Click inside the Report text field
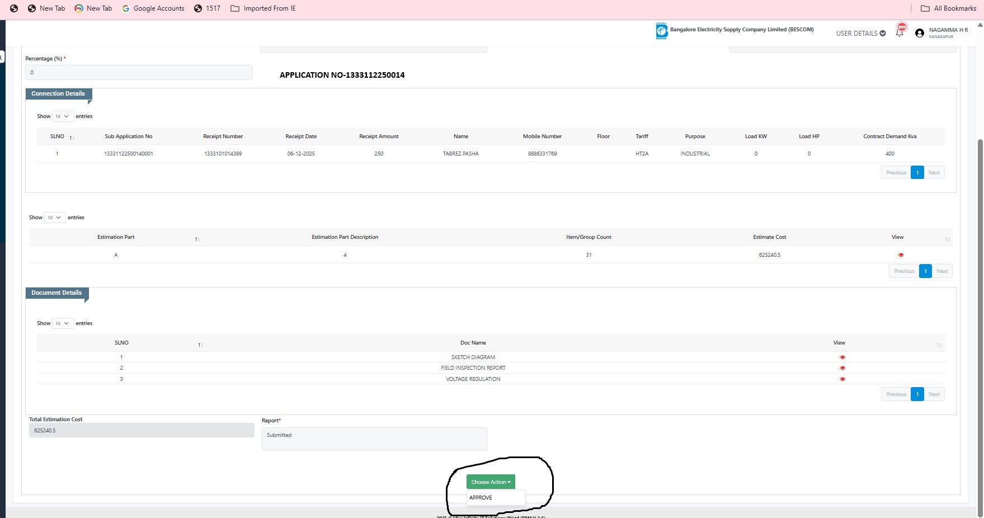 click(x=374, y=439)
